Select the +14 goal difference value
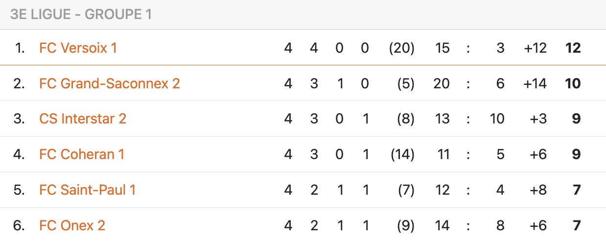Image resolution: width=606 pixels, height=242 pixels. (535, 83)
